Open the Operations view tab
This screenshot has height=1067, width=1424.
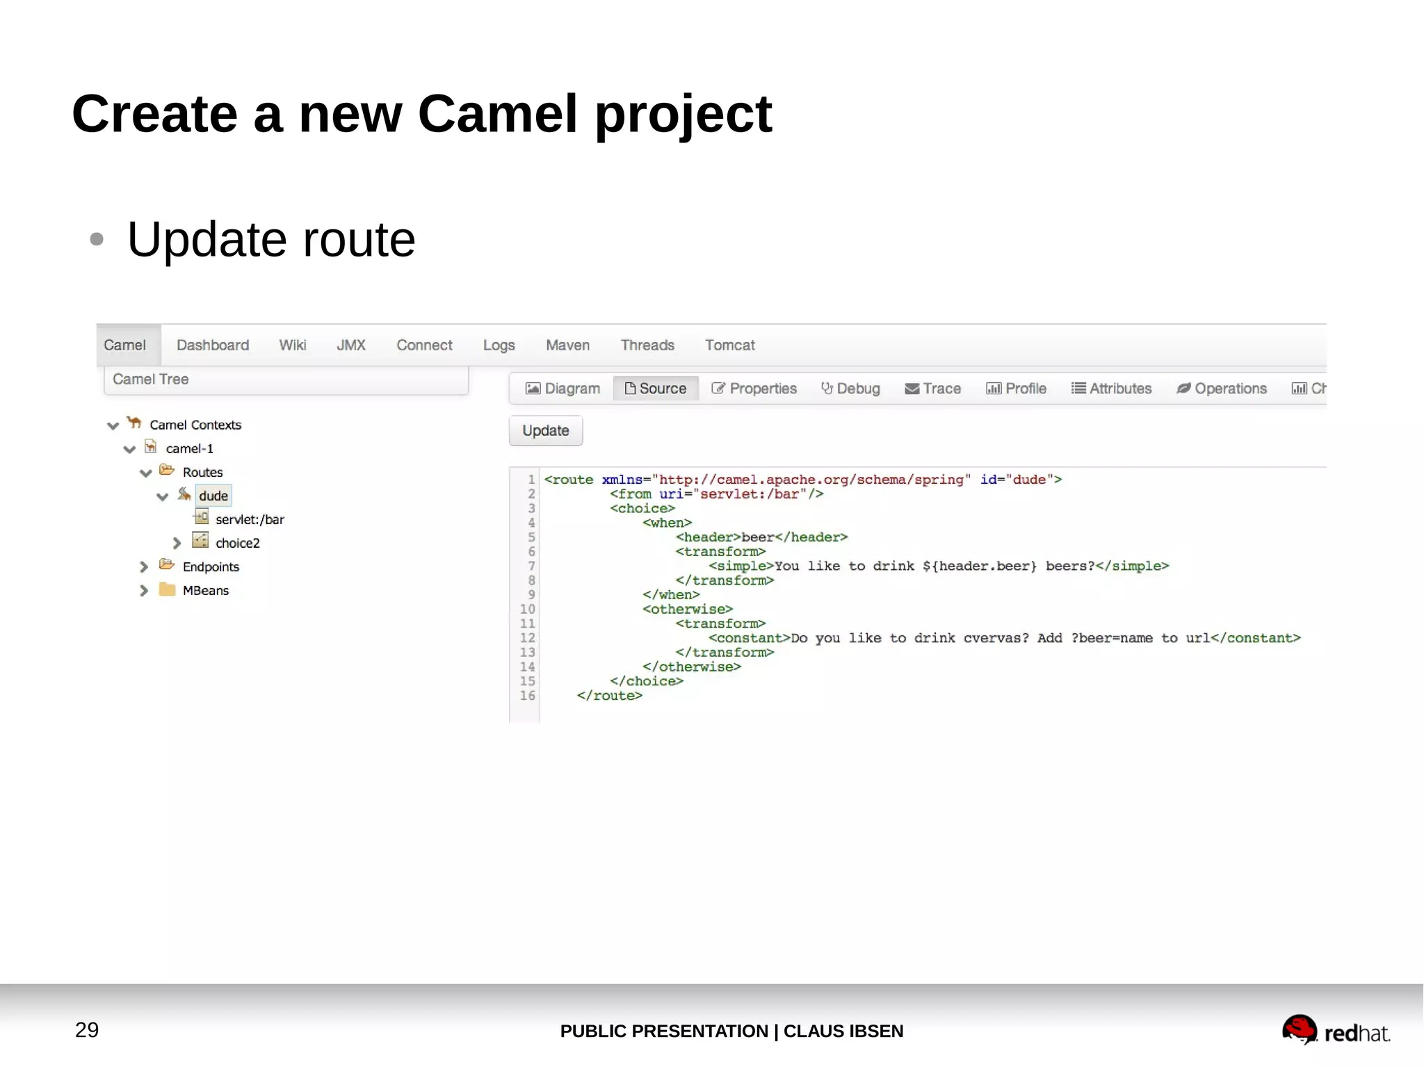point(1222,389)
